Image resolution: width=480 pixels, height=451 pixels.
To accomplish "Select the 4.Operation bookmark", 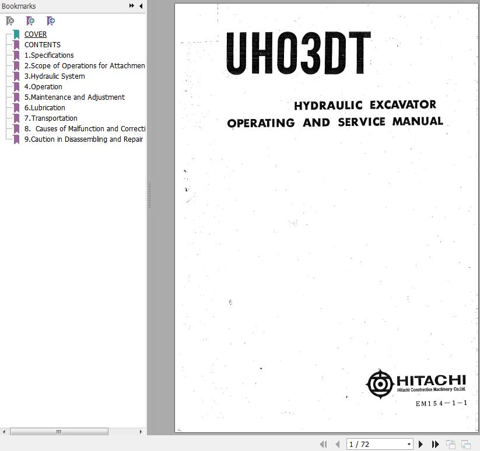I will pos(43,87).
